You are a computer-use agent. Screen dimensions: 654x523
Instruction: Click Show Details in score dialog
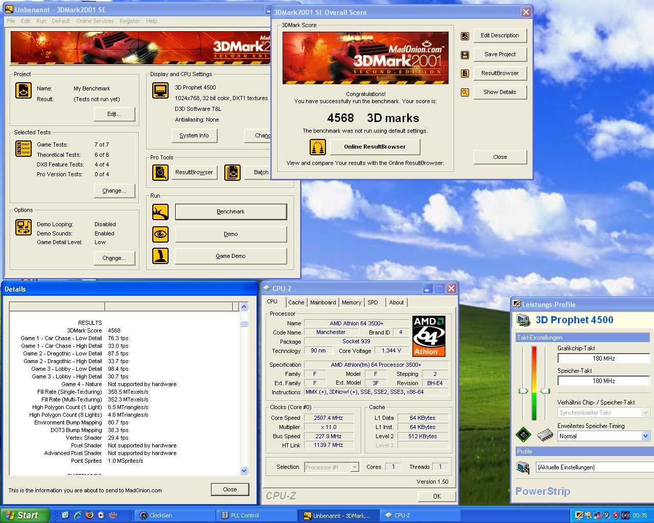click(x=500, y=92)
